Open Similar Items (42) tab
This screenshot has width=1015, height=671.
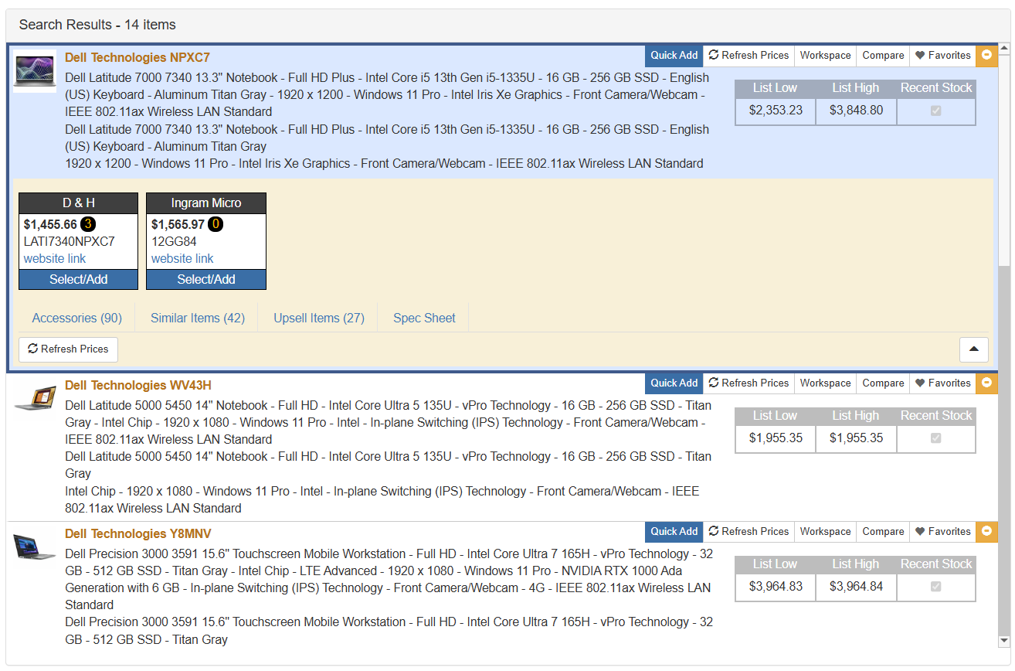[x=198, y=318]
